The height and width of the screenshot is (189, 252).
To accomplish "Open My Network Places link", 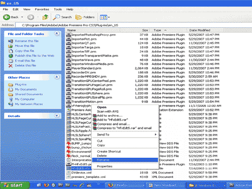I will pyautogui.click(x=29, y=104).
